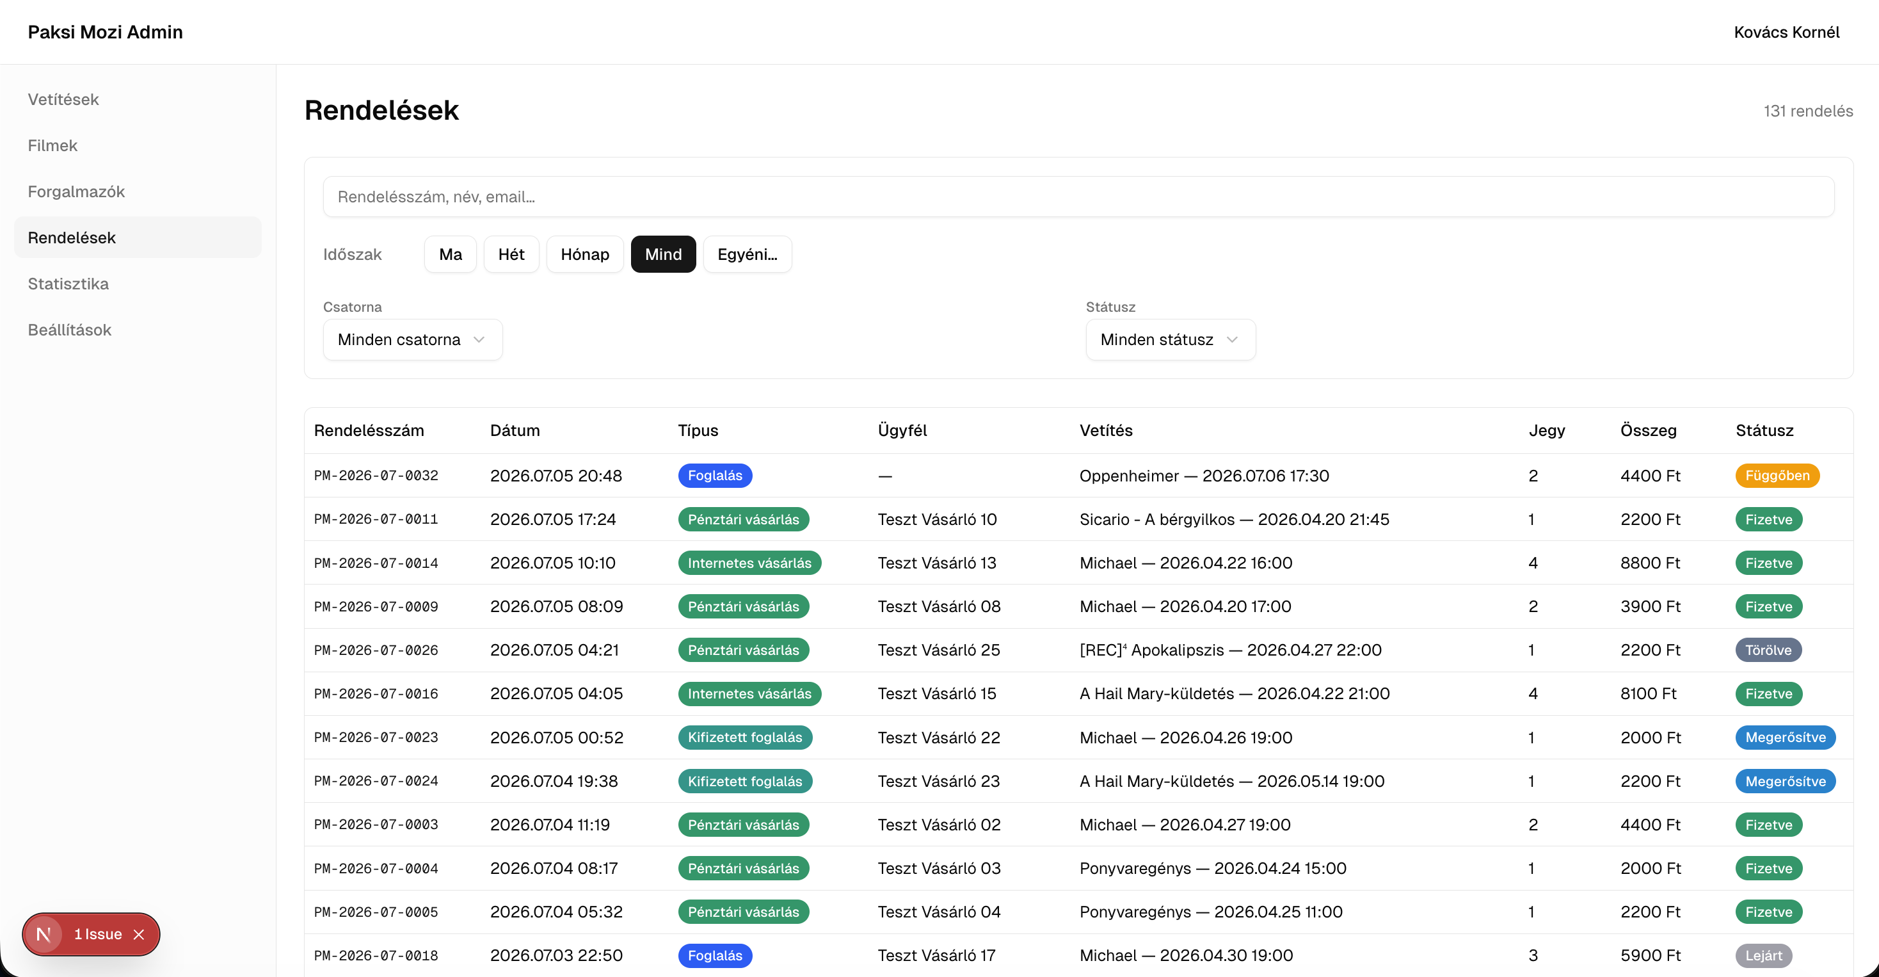1879x977 pixels.
Task: Open Statisztika in sidebar
Action: (x=137, y=284)
